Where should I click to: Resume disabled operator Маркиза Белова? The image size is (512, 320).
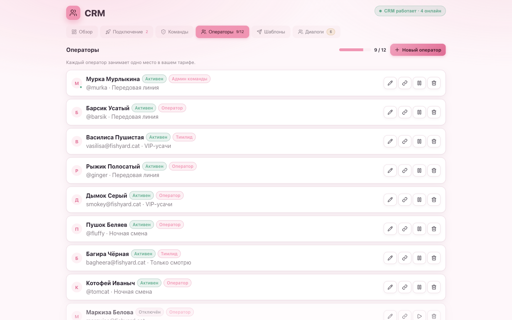[419, 316]
